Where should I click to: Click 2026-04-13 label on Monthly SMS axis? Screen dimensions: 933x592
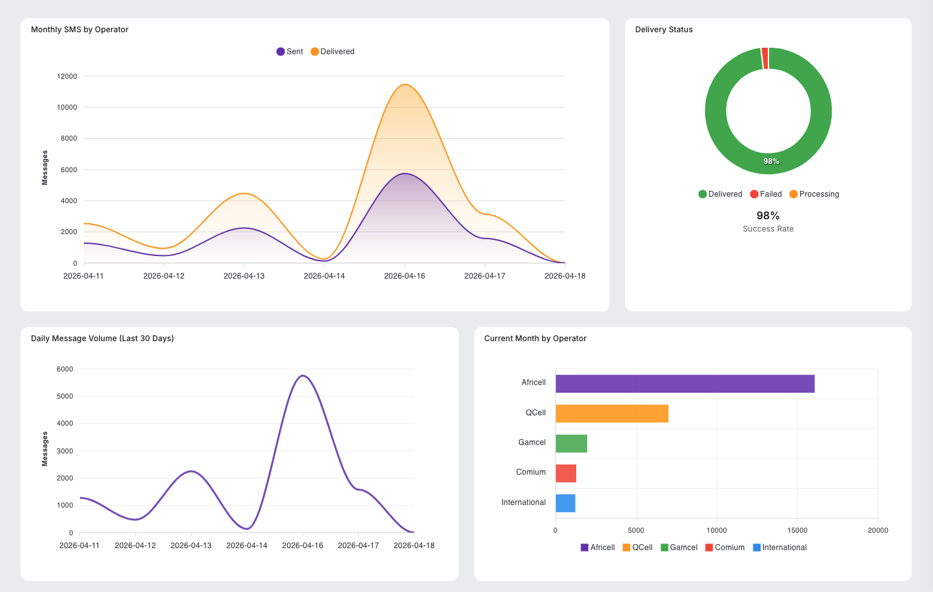tap(244, 276)
